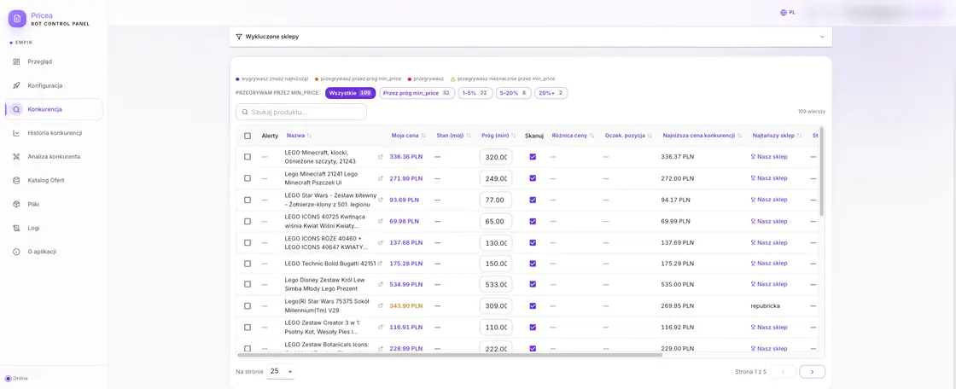Click the Pricea logo icon
The width and height of the screenshot is (956, 389).
point(17,18)
